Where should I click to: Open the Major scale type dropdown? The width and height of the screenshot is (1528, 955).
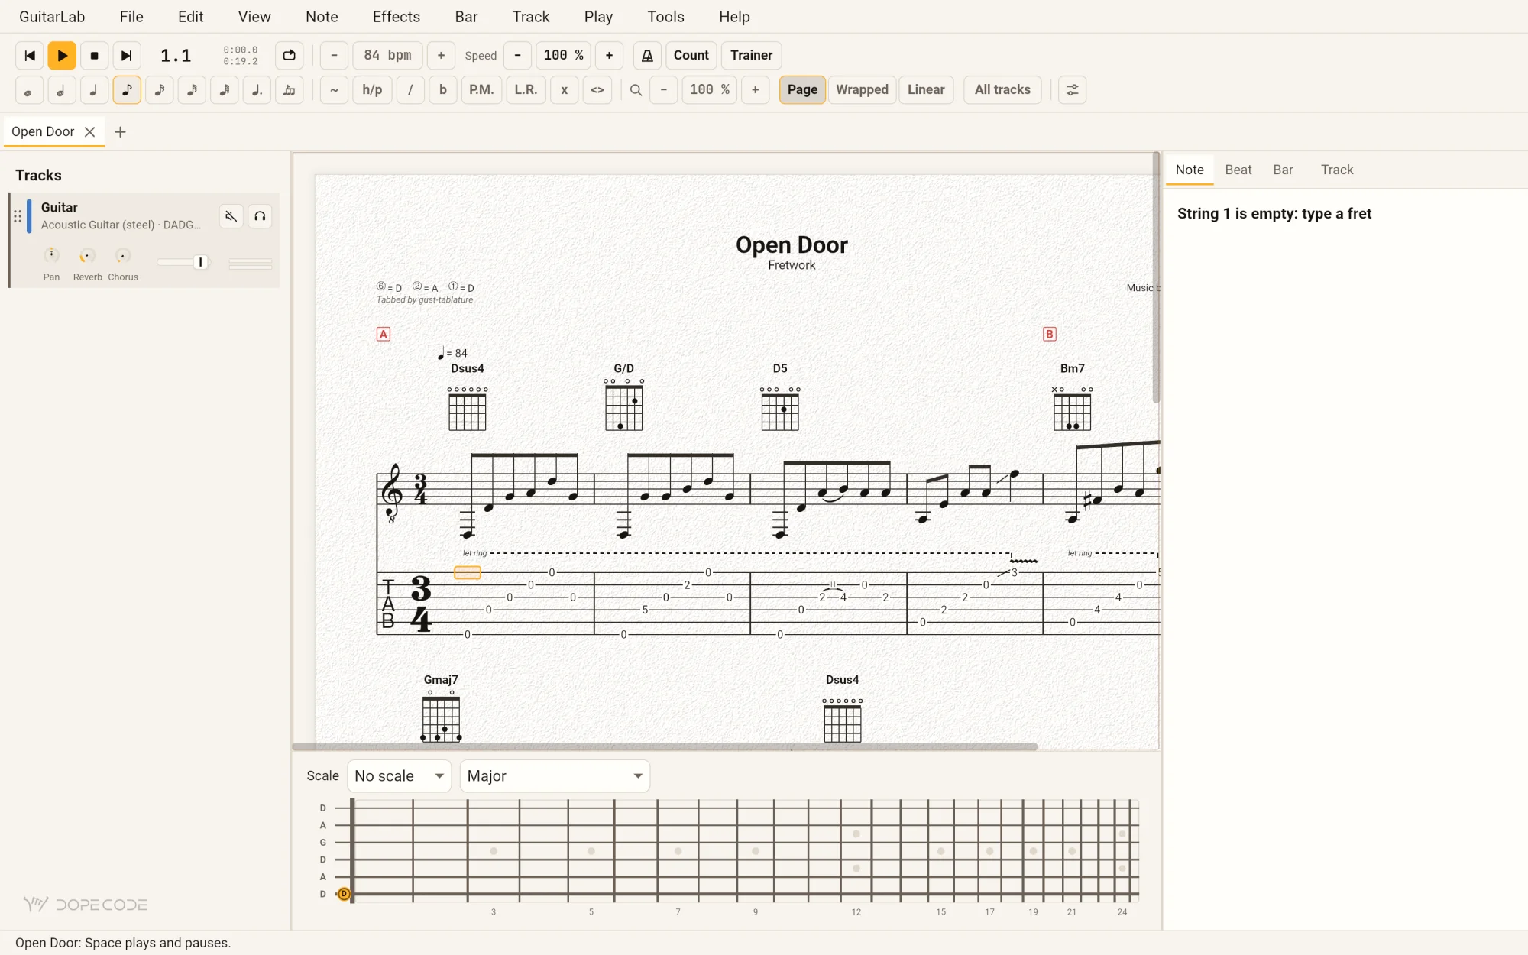pyautogui.click(x=555, y=776)
